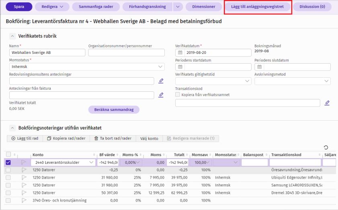The image size is (338, 210).
Task: Click the Namn input field
Action: click(x=47, y=52)
